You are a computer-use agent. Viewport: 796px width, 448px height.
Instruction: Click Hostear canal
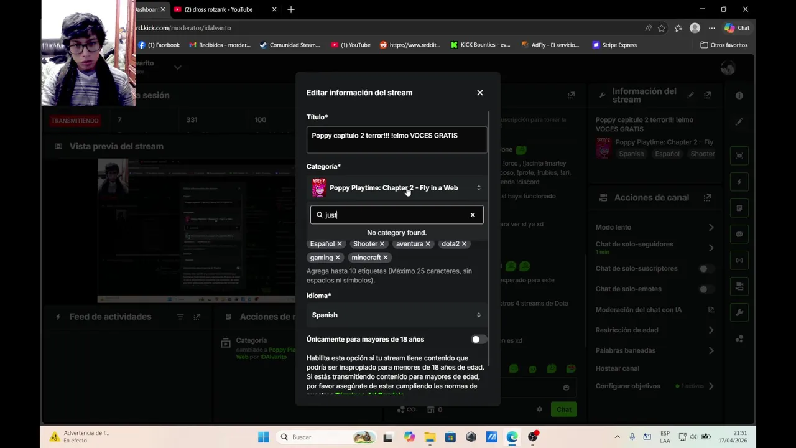click(617, 368)
